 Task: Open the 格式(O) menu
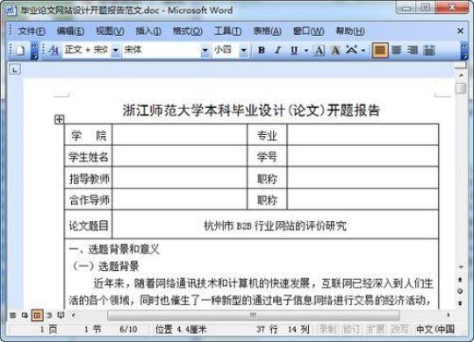coord(188,31)
